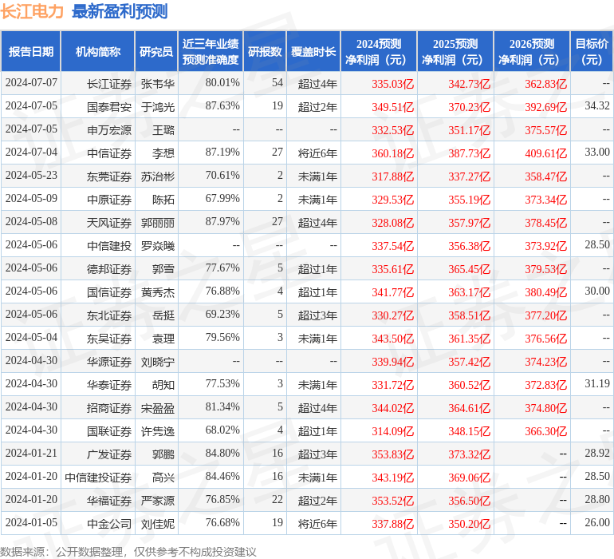614x559 pixels.
Task: Click analyst name 刘晓宁
Action: tap(158, 361)
